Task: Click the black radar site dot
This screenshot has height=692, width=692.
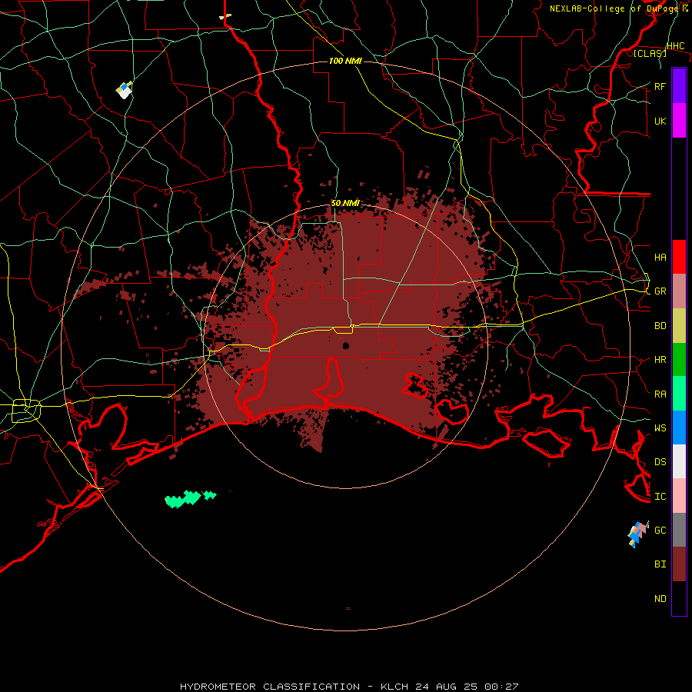Action: click(345, 345)
